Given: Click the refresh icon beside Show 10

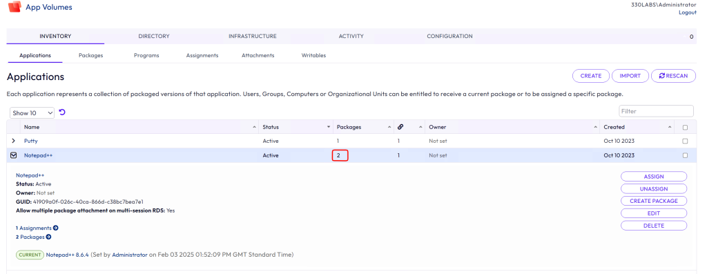Looking at the screenshot, I should click(62, 112).
